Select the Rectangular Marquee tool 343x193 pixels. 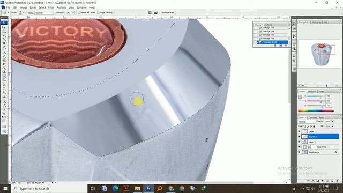[4, 31]
